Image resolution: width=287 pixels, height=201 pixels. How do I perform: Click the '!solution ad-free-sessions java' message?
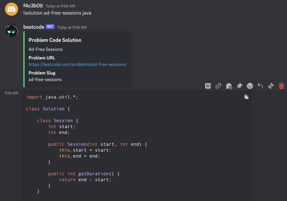(x=57, y=13)
